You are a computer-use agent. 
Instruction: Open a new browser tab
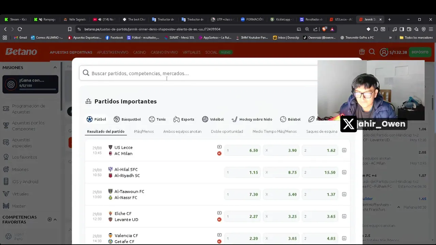(389, 19)
